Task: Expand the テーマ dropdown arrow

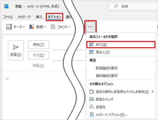Action: point(24,27)
